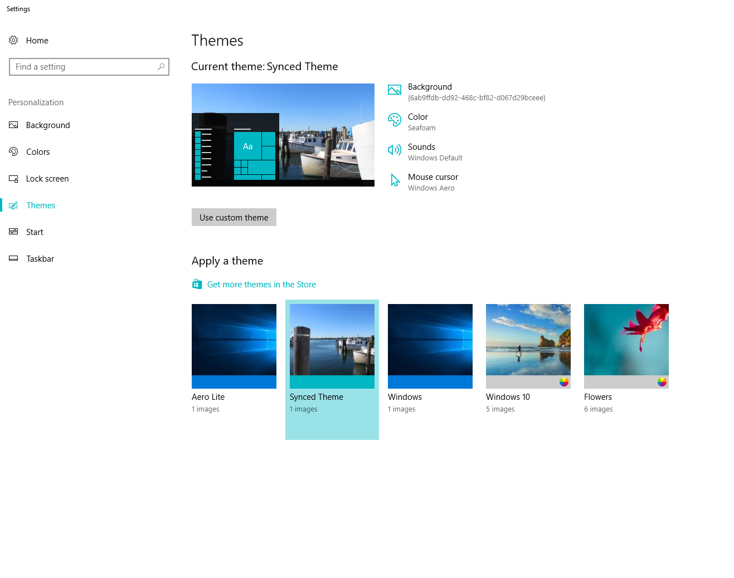Click the '5 images' text under Windows 10
Image resolution: width=734 pixels, height=578 pixels.
[x=500, y=409]
